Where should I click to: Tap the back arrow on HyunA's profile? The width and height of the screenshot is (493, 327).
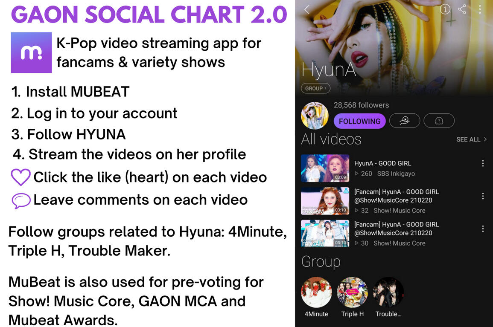pos(307,9)
